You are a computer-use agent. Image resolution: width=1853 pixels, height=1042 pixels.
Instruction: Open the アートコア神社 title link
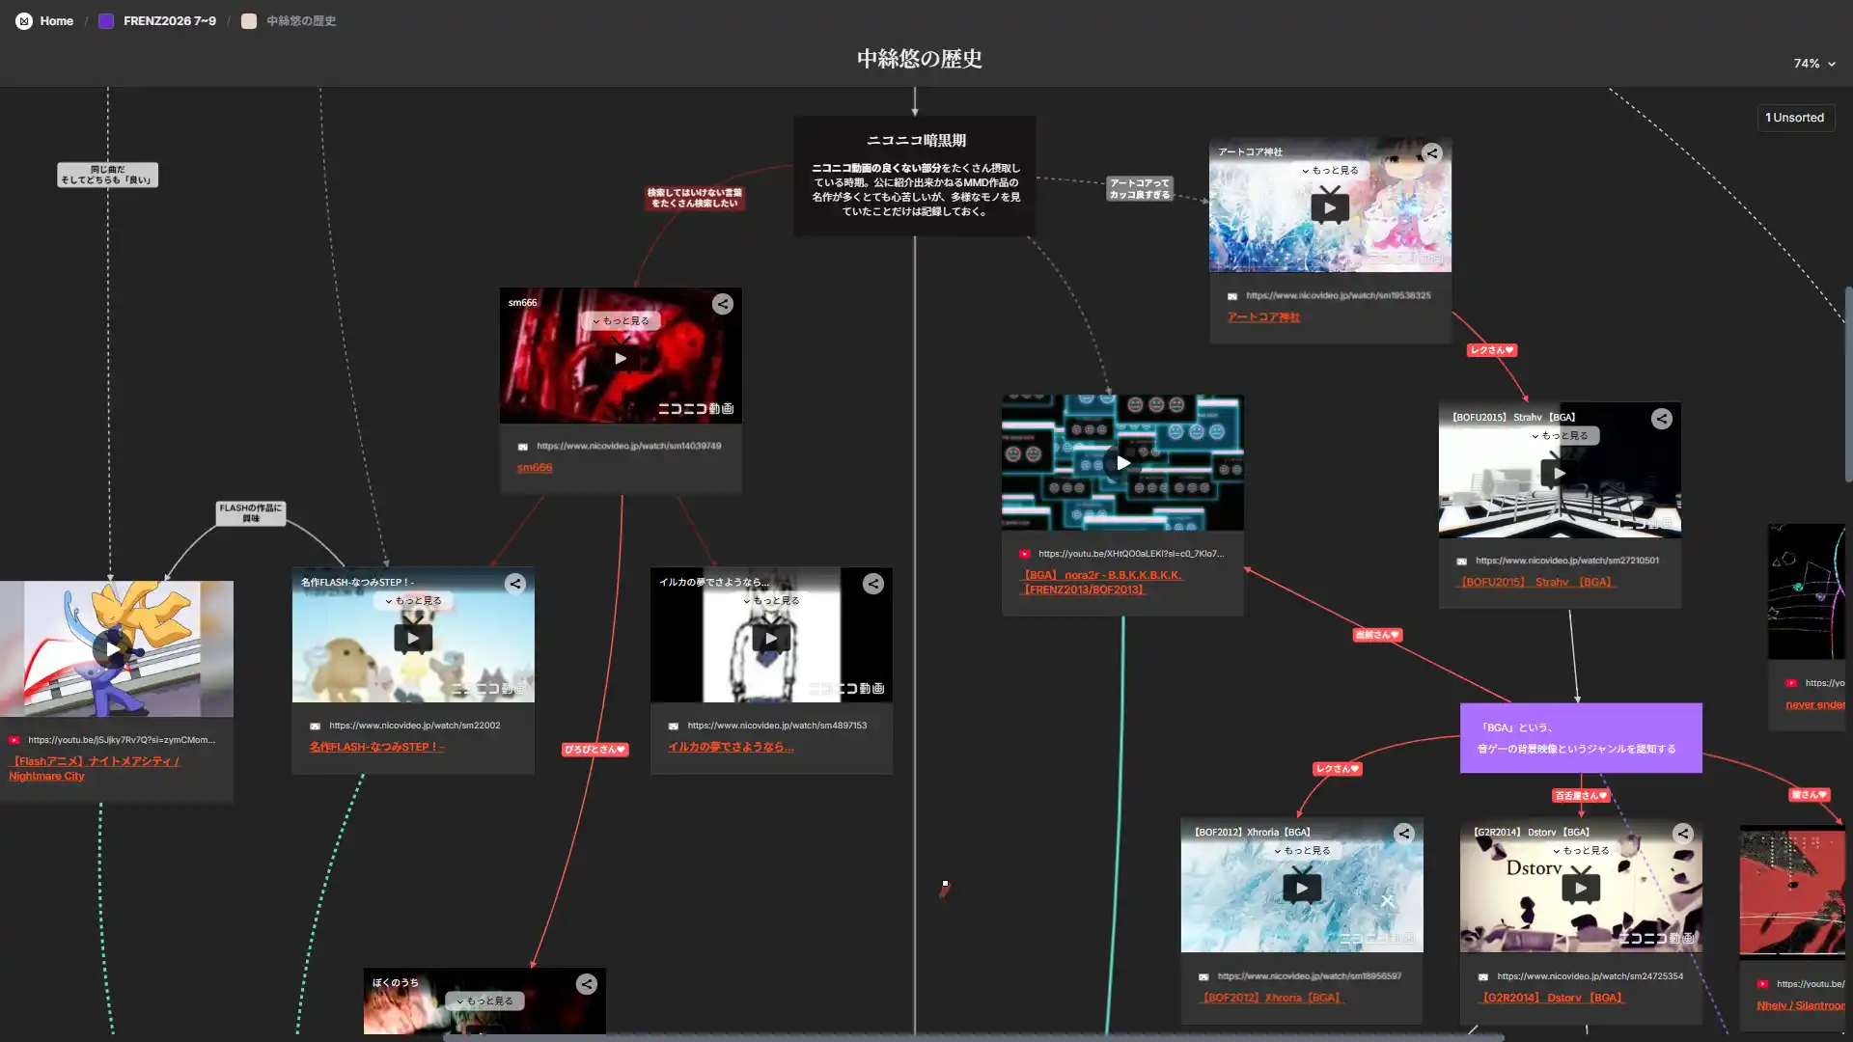(x=1263, y=317)
